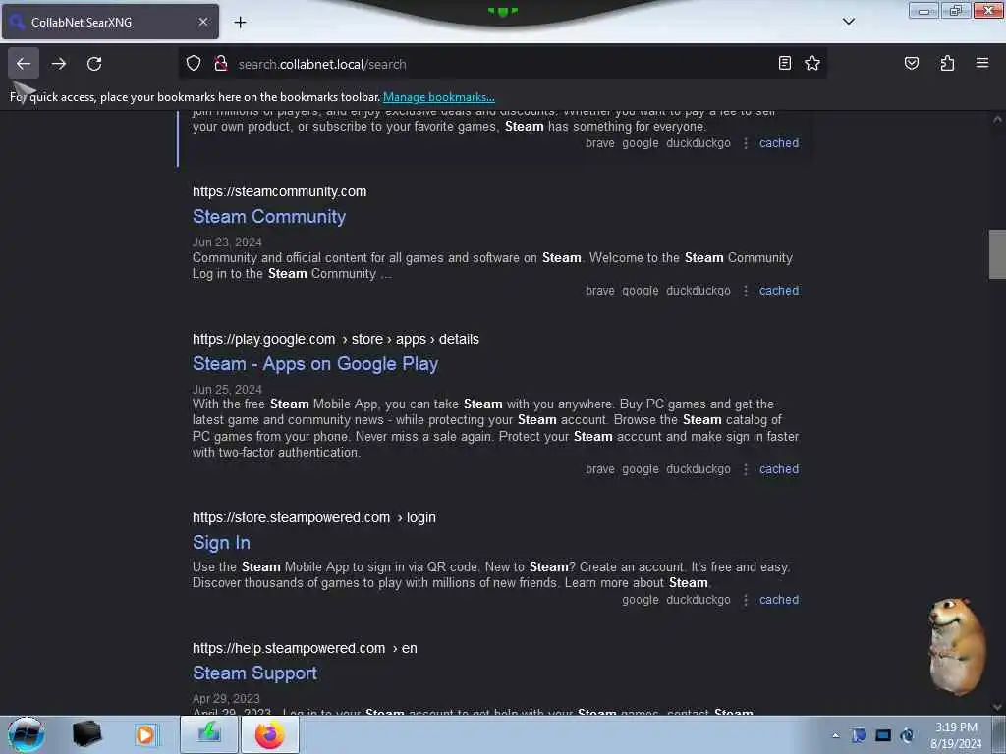
Task: Switch to the green lightning taskbar app
Action: [209, 734]
